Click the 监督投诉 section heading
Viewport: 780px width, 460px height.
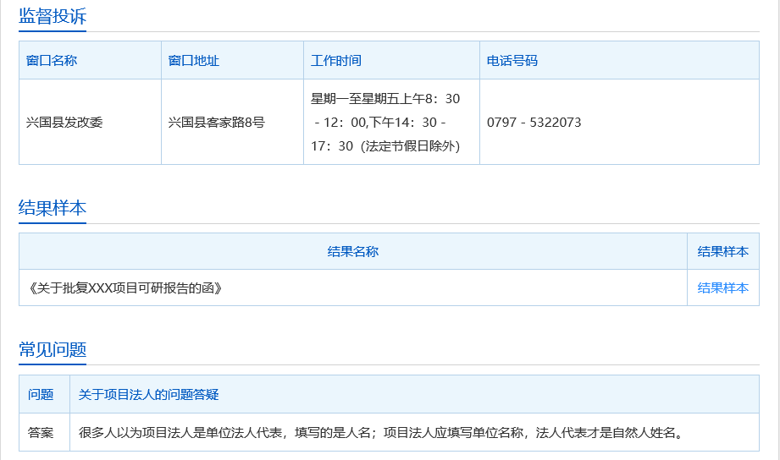[x=53, y=16]
